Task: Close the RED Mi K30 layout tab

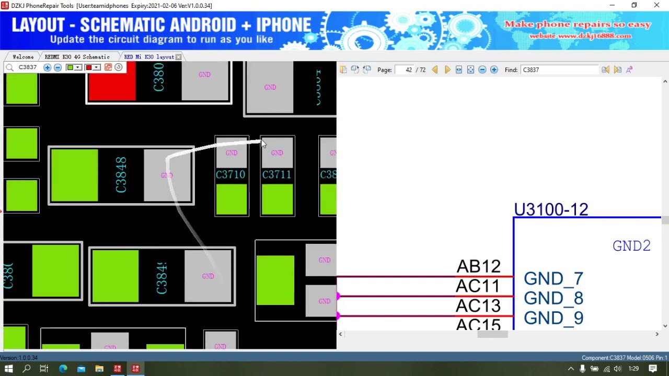Action: [x=179, y=56]
